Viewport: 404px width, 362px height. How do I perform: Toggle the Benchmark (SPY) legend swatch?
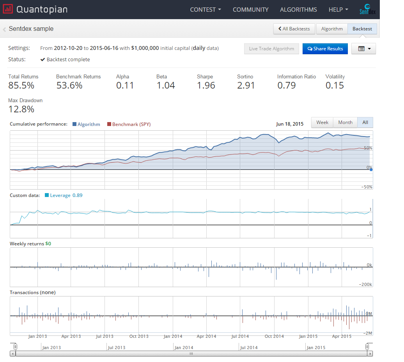(x=109, y=124)
